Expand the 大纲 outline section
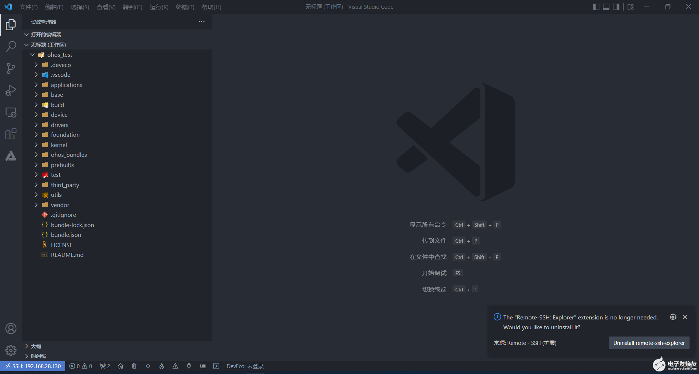 click(x=27, y=346)
